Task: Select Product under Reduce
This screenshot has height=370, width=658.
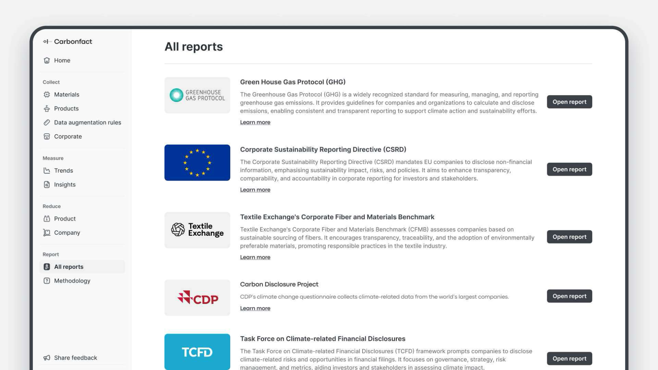Action: pyautogui.click(x=82, y=219)
